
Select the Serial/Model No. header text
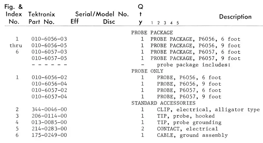102,14
